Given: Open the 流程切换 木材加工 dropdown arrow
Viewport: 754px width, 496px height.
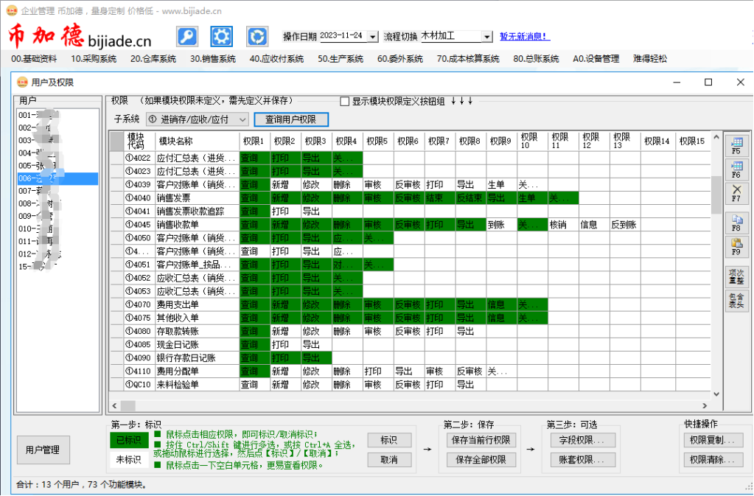Looking at the screenshot, I should 487,37.
